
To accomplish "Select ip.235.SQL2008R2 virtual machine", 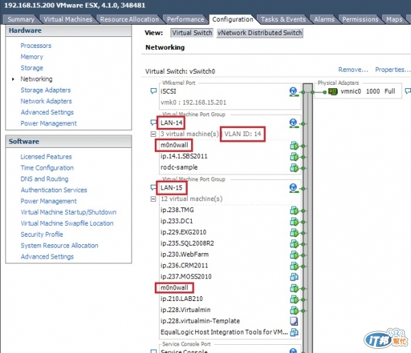I will pyautogui.click(x=187, y=244).
